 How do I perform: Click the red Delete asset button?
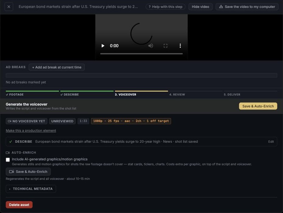click(19, 205)
